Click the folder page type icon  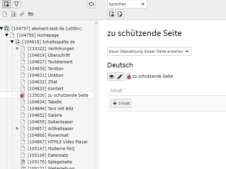[31, 14]
